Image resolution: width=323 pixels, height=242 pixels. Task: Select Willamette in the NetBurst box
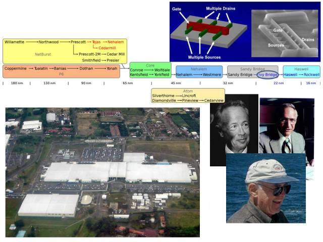[14, 42]
